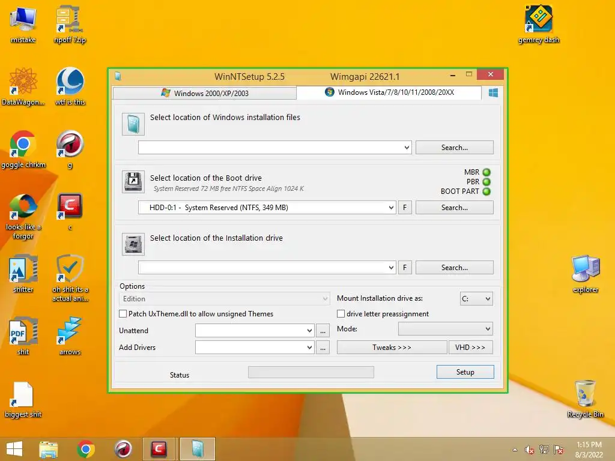The image size is (615, 461).
Task: Enable drive letter preassignment checkbox
Action: click(341, 313)
